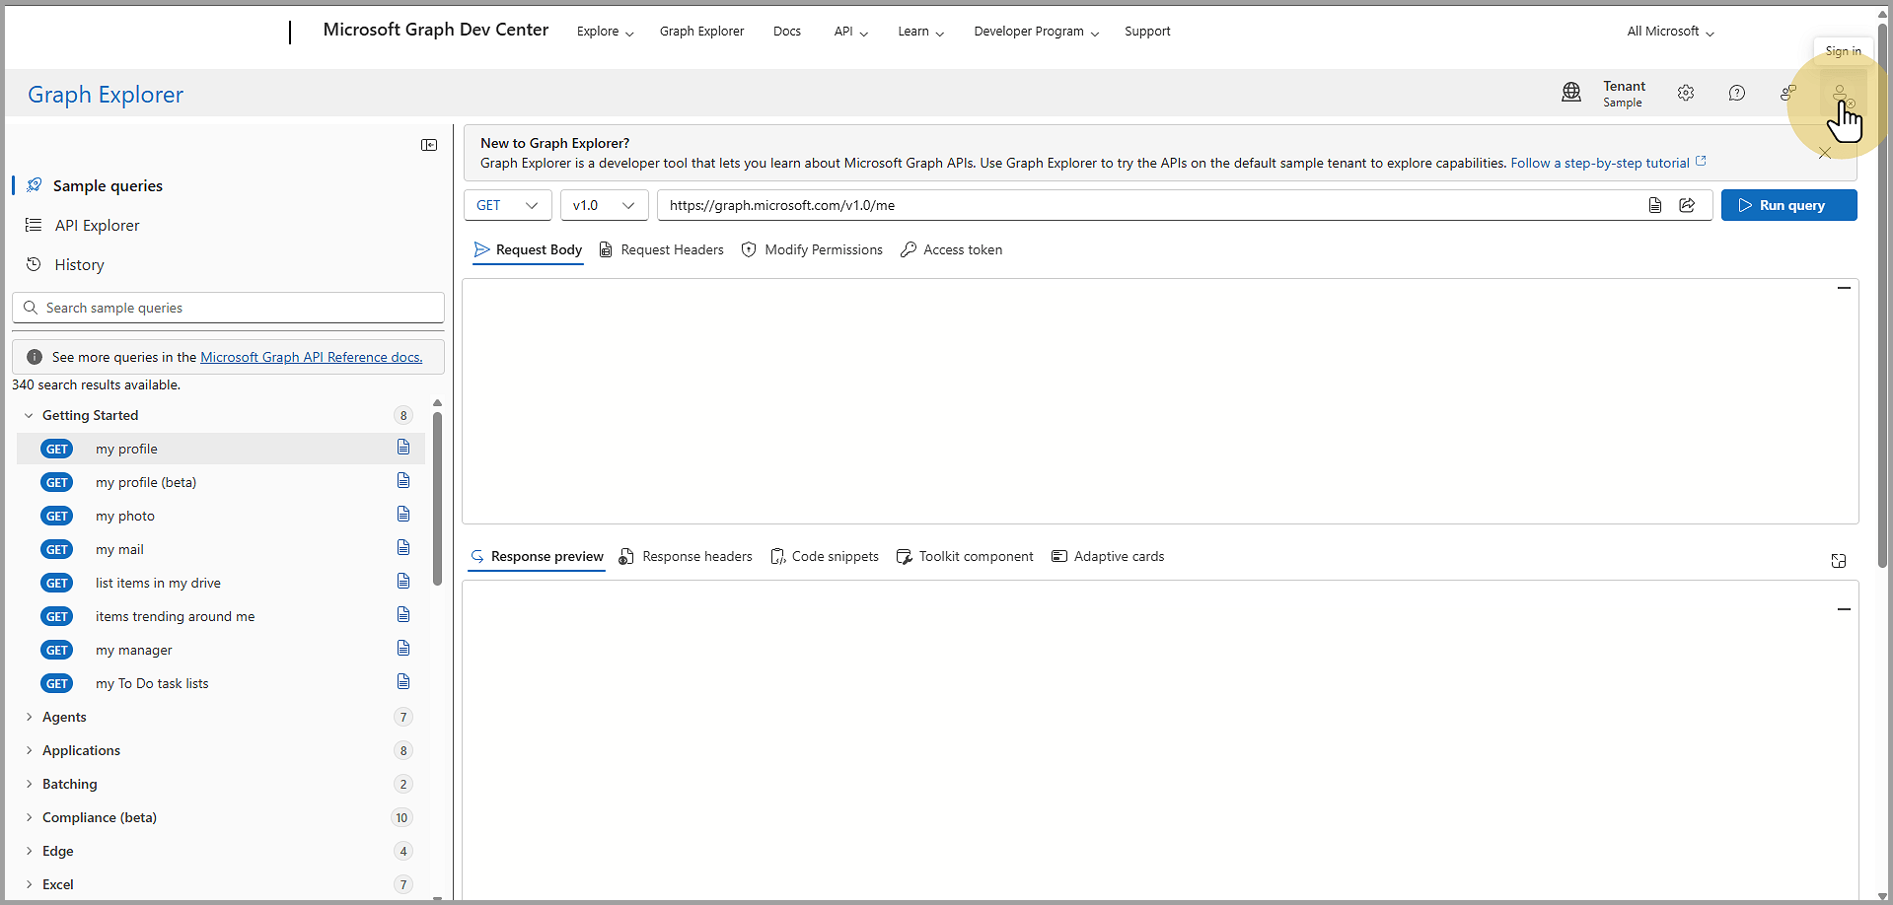Open the v1.0 version dropdown
Image resolution: width=1893 pixels, height=905 pixels.
tap(604, 205)
